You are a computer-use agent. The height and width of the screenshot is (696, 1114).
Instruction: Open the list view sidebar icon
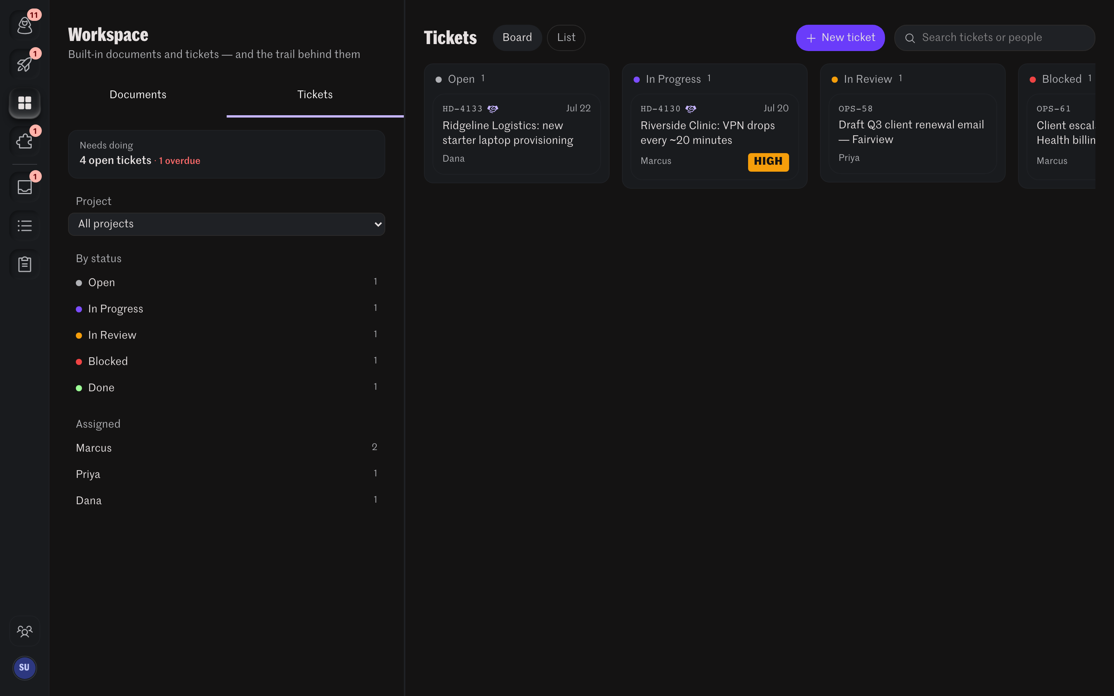click(x=24, y=225)
